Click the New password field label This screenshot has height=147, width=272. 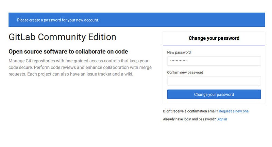[179, 52]
